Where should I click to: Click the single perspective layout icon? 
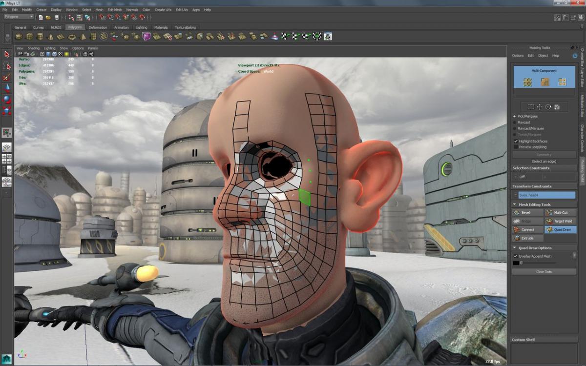pos(7,147)
